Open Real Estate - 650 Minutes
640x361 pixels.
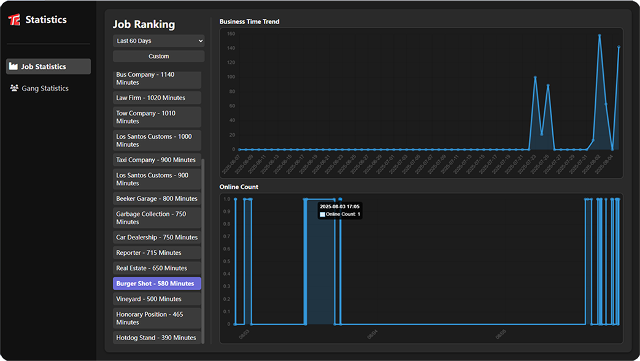tap(156, 268)
